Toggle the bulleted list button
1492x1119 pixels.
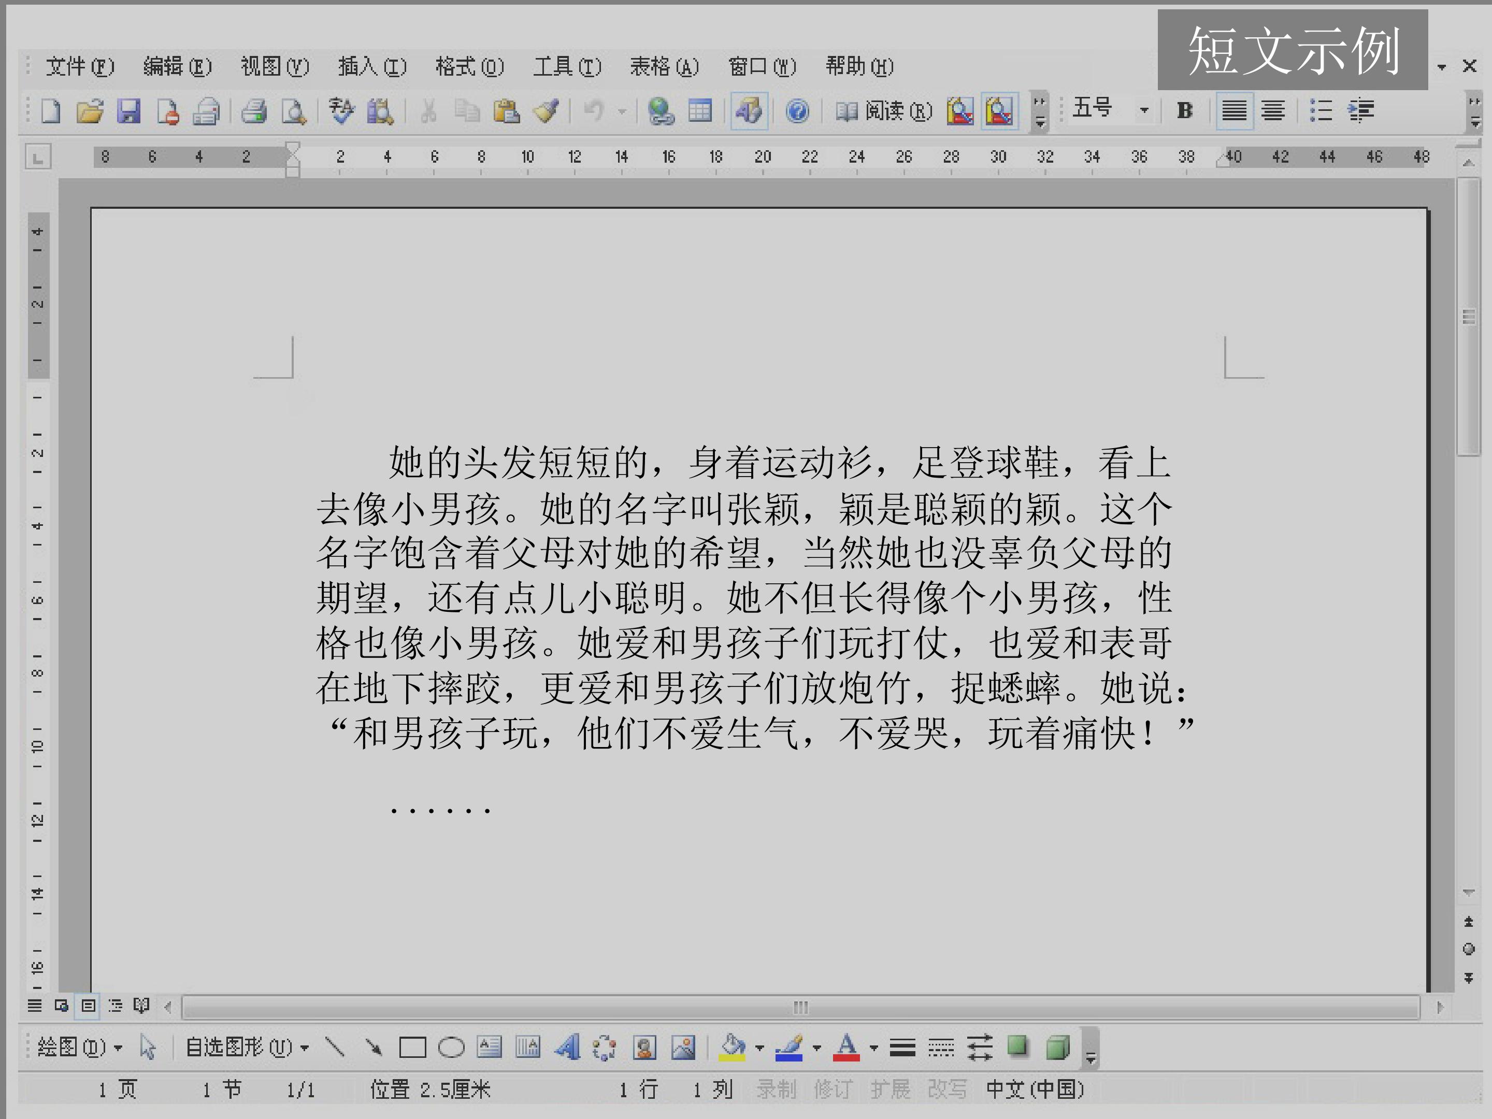(x=1321, y=110)
